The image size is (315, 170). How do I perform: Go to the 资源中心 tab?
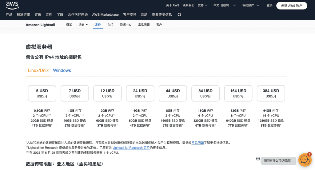(126, 25)
